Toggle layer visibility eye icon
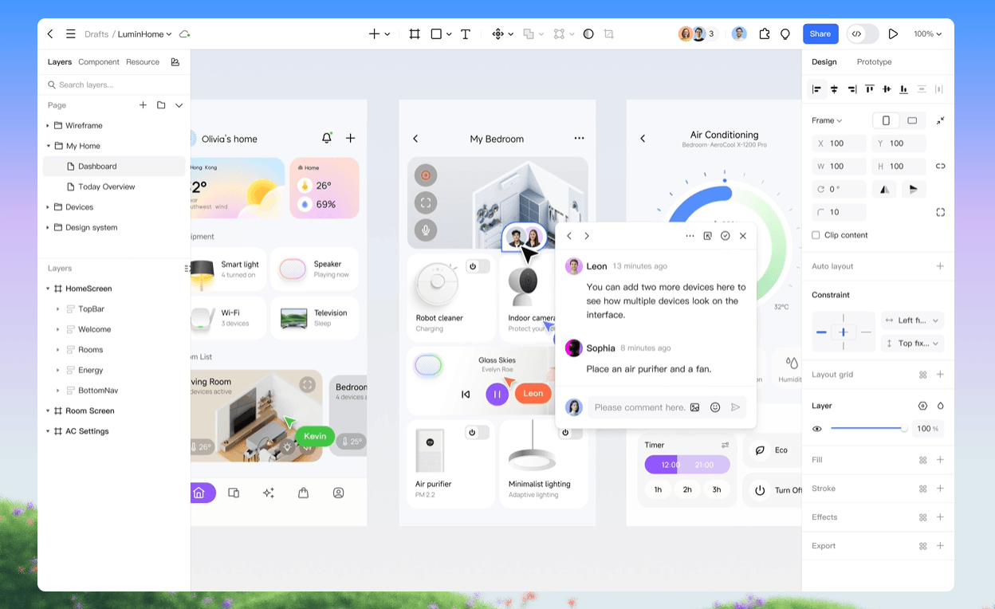 click(x=816, y=429)
